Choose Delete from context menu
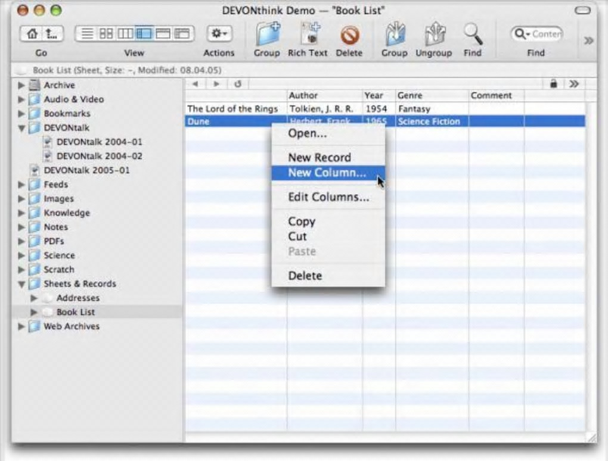 point(328,276)
